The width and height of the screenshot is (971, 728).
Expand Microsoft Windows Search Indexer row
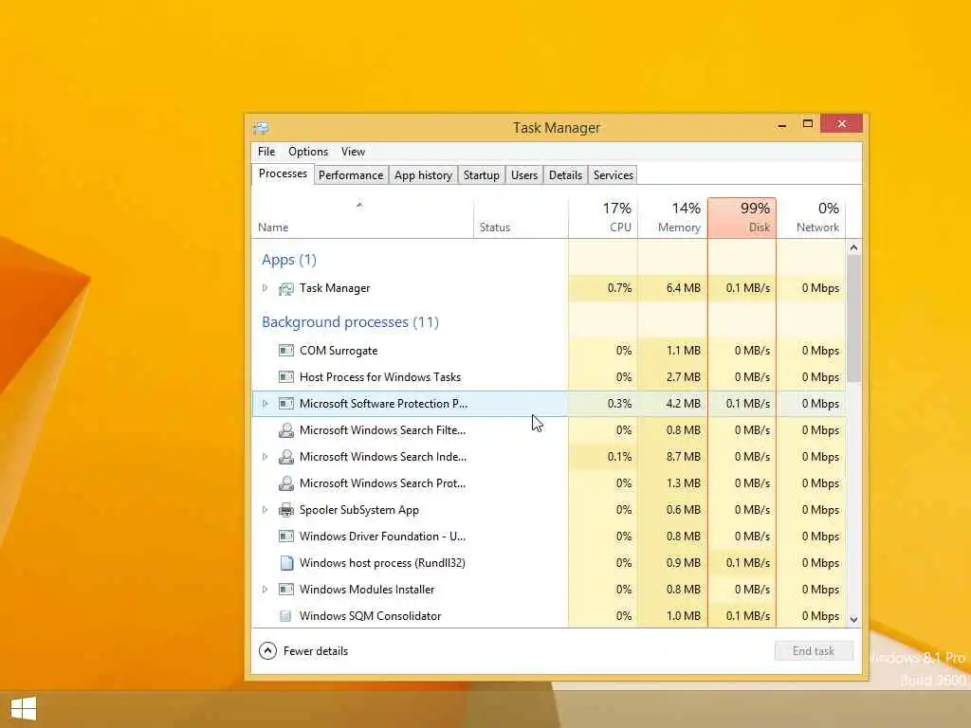pos(266,457)
